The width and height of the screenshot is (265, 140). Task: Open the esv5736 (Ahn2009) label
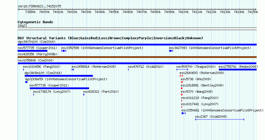(196, 79)
